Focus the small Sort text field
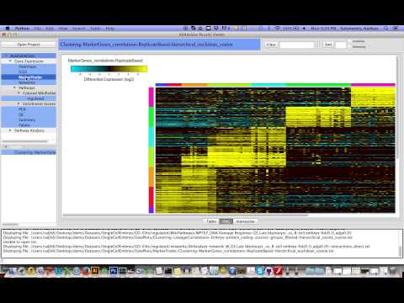Screen dimensions: 404x303 click(x=341, y=45)
